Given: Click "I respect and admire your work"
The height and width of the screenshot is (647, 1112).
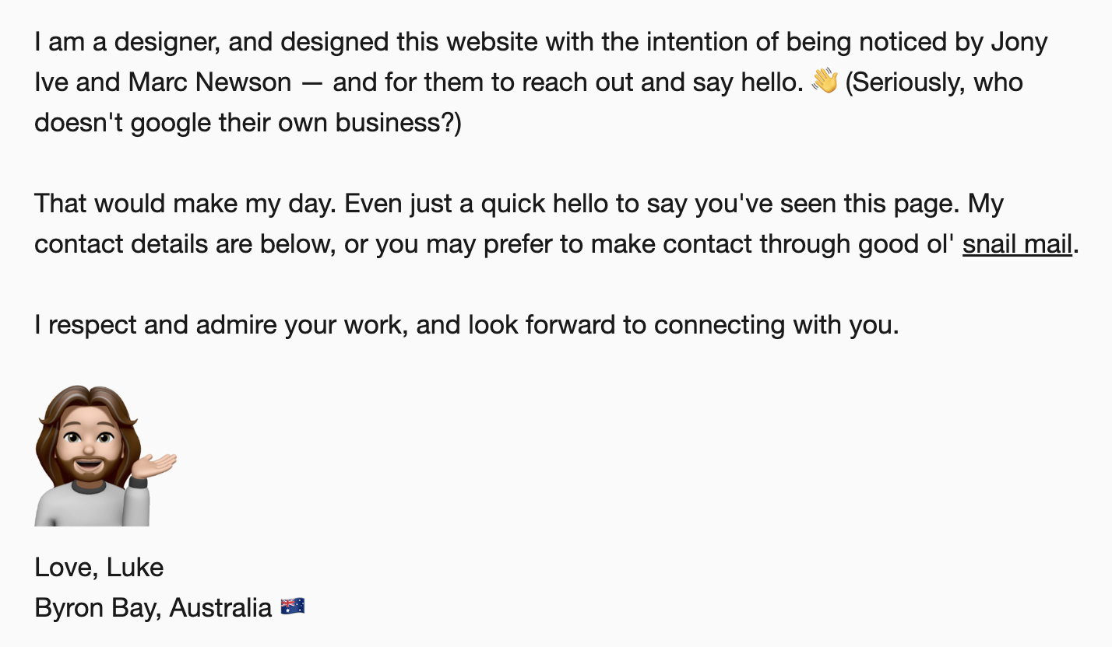Looking at the screenshot, I should (220, 325).
